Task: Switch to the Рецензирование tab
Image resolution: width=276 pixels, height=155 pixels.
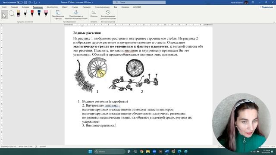Action: tap(102, 7)
